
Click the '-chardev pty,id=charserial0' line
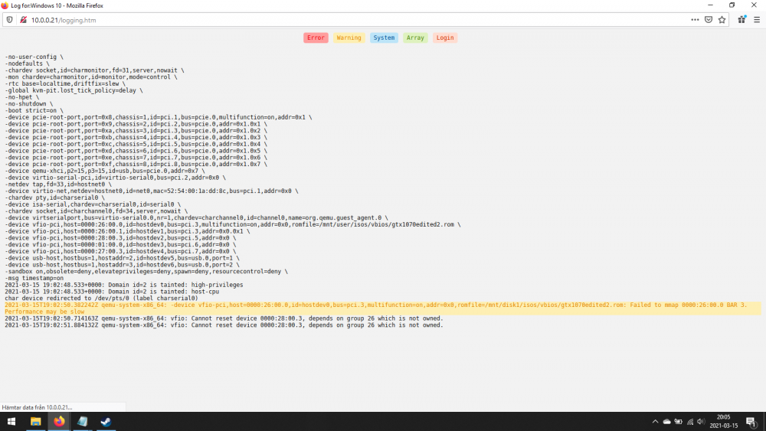pos(54,198)
